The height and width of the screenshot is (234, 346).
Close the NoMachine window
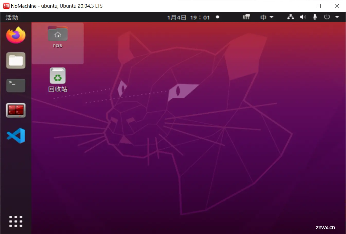[x=337, y=6]
